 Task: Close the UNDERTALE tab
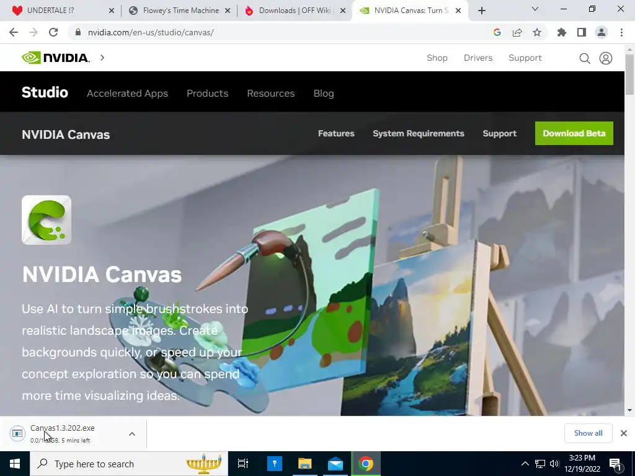click(x=112, y=11)
